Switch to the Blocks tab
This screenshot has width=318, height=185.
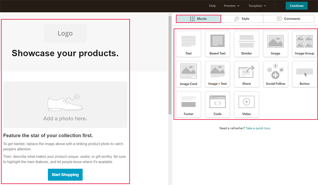pyautogui.click(x=198, y=19)
